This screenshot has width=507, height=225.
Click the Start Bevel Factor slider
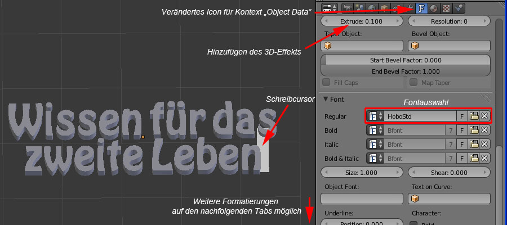click(405, 60)
